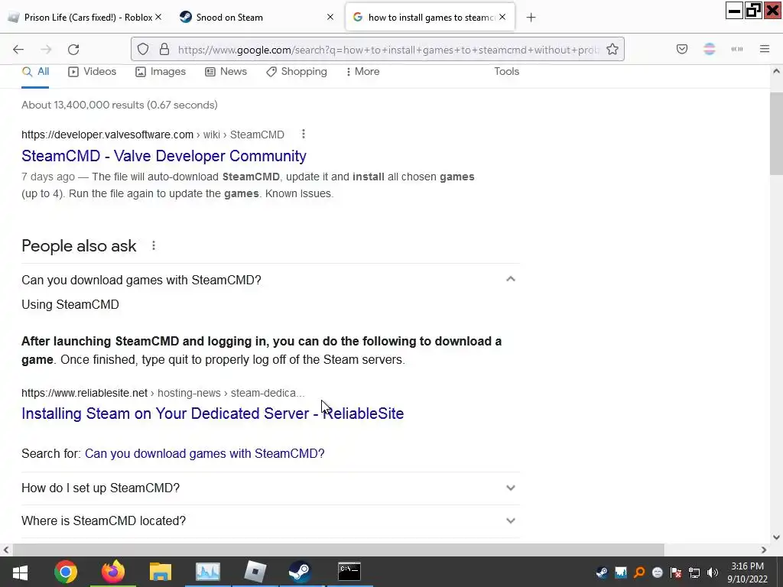Open Steam from the taskbar
This screenshot has height=587, width=783.
pyautogui.click(x=300, y=572)
